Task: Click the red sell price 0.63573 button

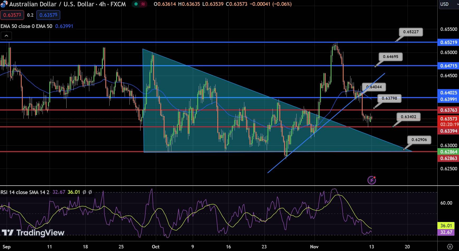Action: [x=12, y=15]
